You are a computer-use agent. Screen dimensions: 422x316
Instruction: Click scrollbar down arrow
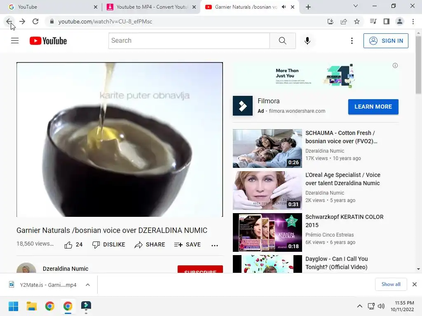(x=418, y=269)
